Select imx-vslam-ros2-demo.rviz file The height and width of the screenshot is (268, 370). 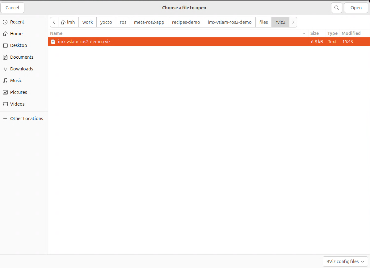click(84, 42)
